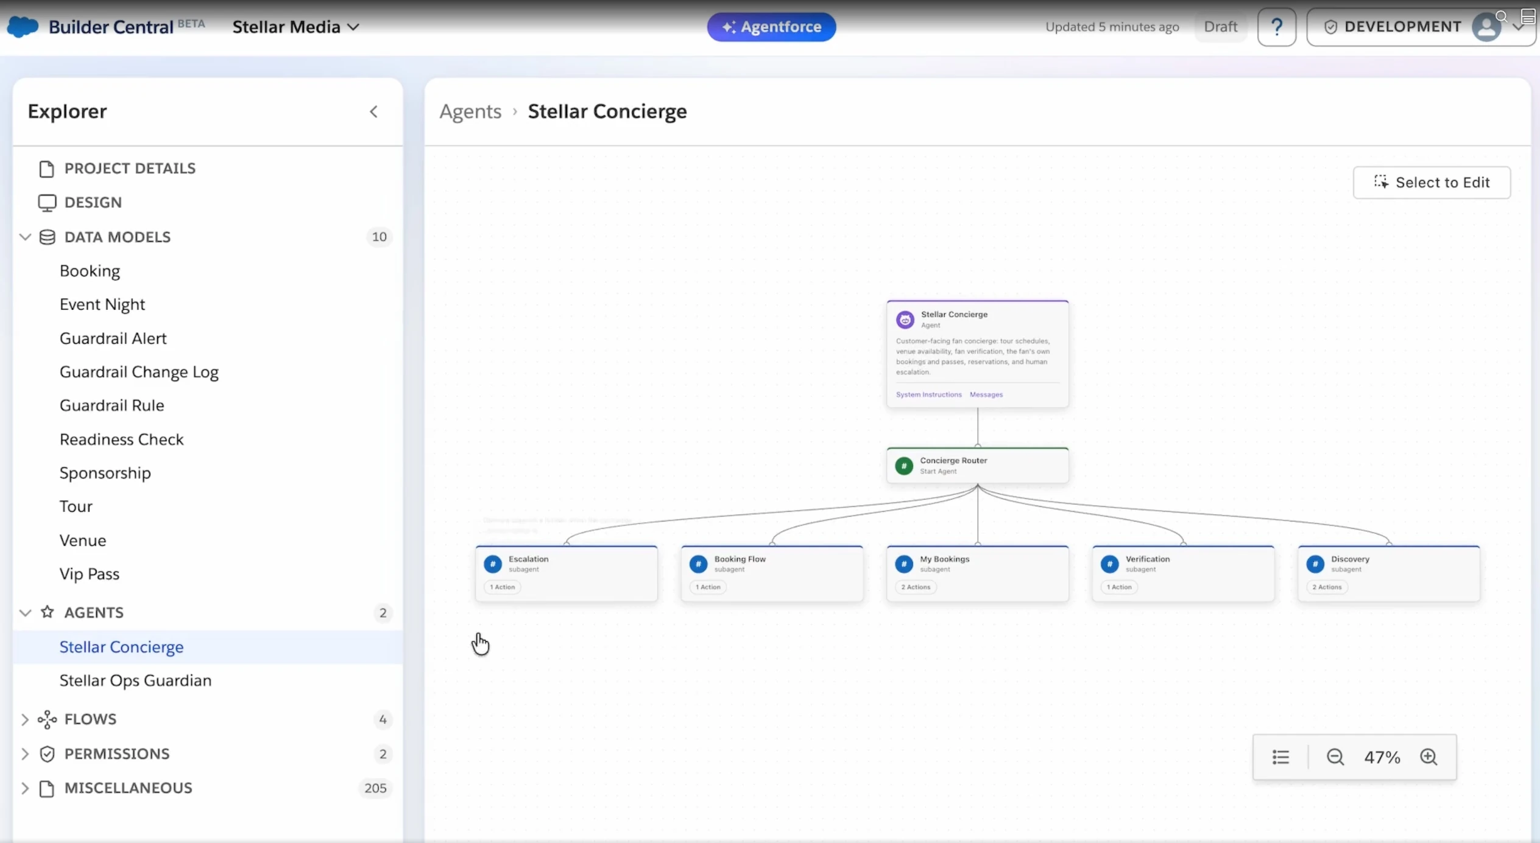The width and height of the screenshot is (1540, 843).
Task: Open Project Details in the Explorer
Action: point(207,169)
